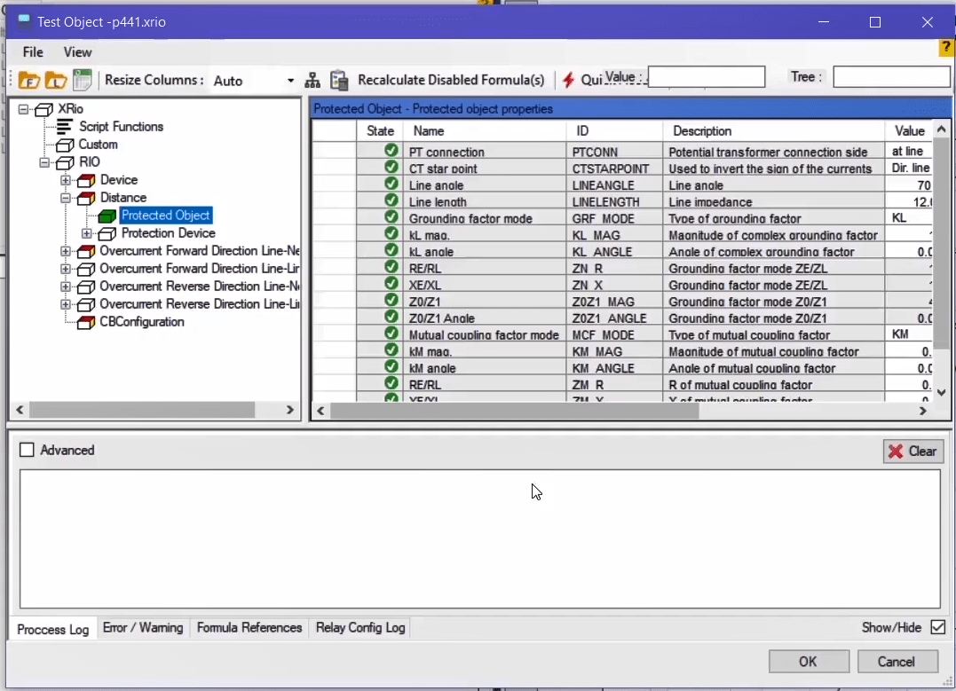Click the yellow help question mark icon
Screen dimensions: 956x691
(x=947, y=49)
